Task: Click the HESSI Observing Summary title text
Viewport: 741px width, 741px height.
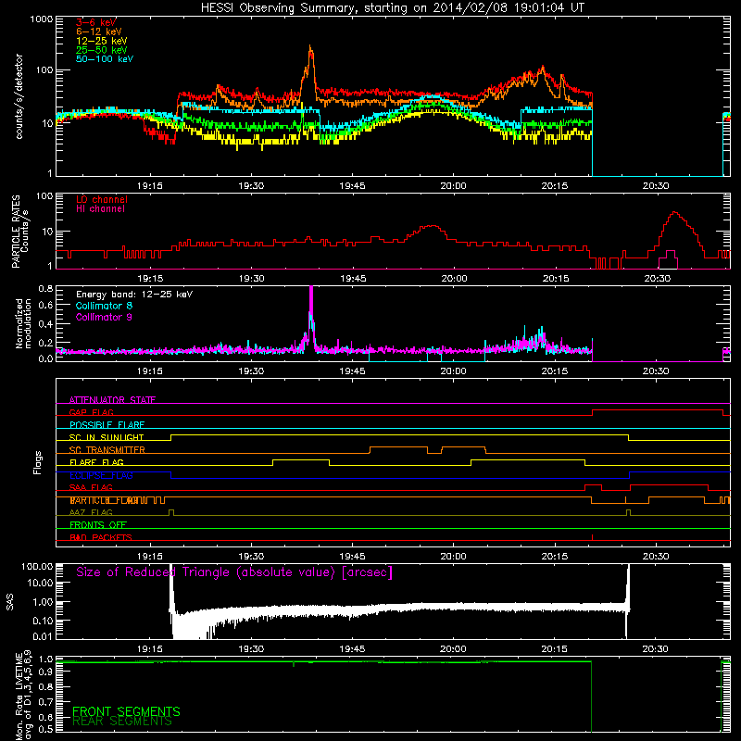Action: (392, 8)
